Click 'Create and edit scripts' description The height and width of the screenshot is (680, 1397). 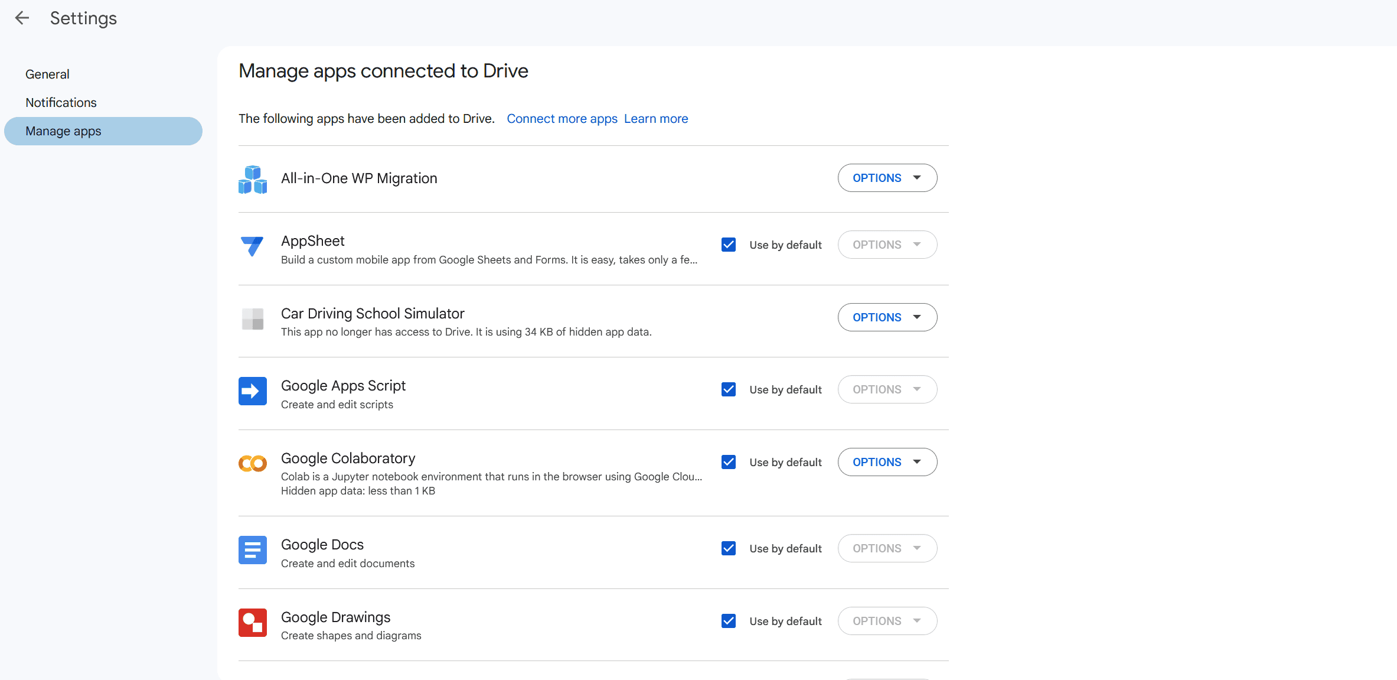(337, 405)
